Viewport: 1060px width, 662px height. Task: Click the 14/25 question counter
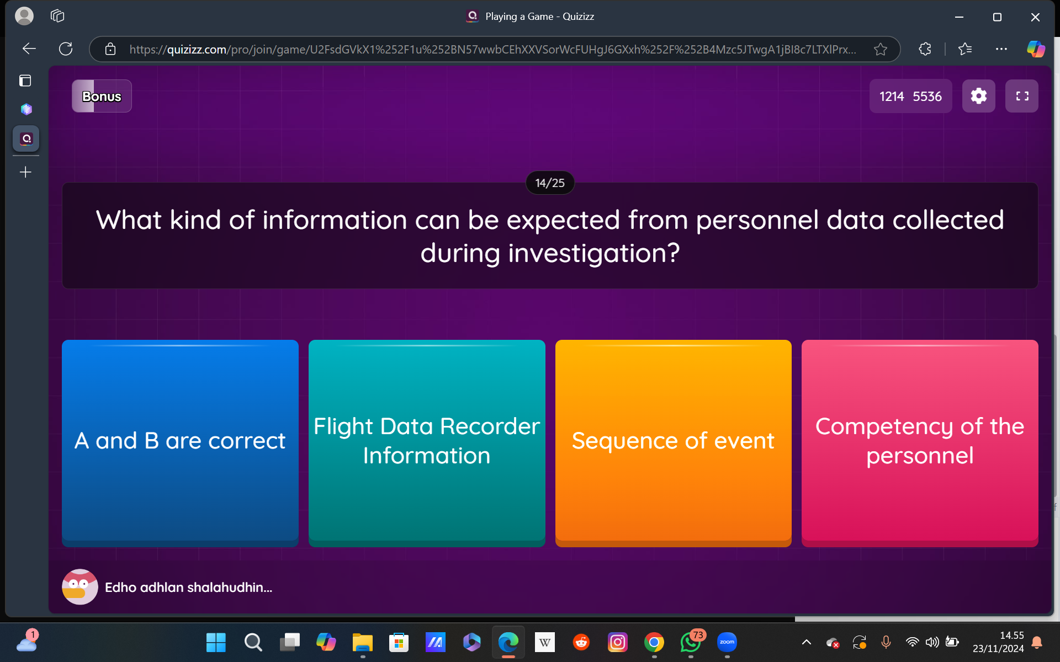coord(550,183)
